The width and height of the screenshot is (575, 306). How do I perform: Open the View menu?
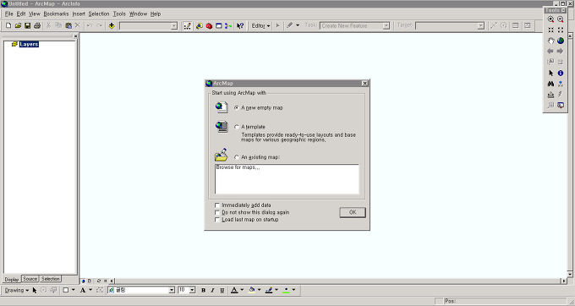click(34, 14)
